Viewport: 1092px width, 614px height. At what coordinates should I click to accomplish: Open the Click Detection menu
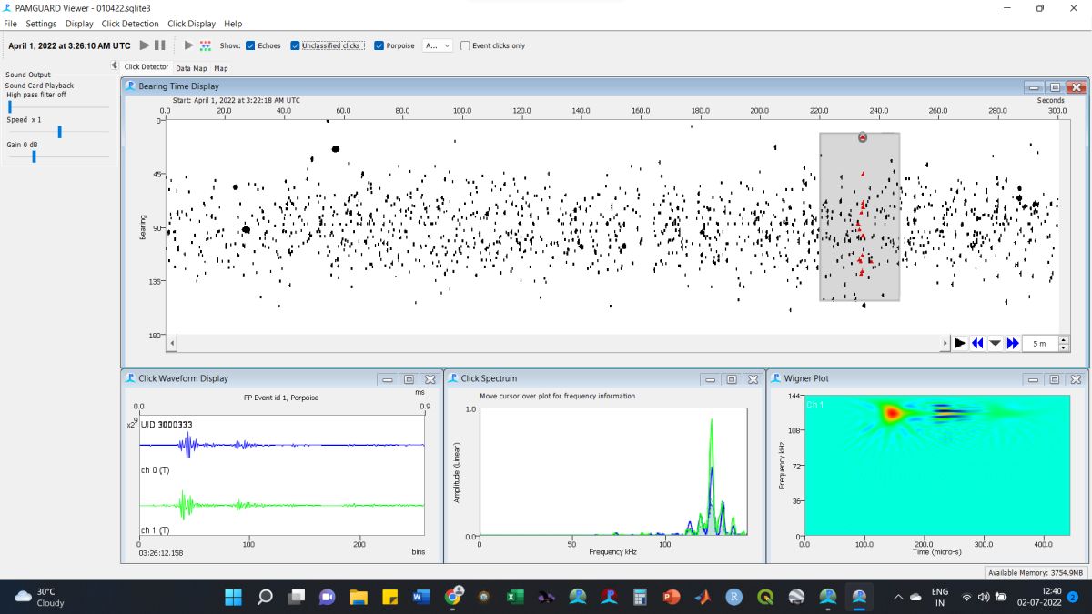pyautogui.click(x=130, y=24)
